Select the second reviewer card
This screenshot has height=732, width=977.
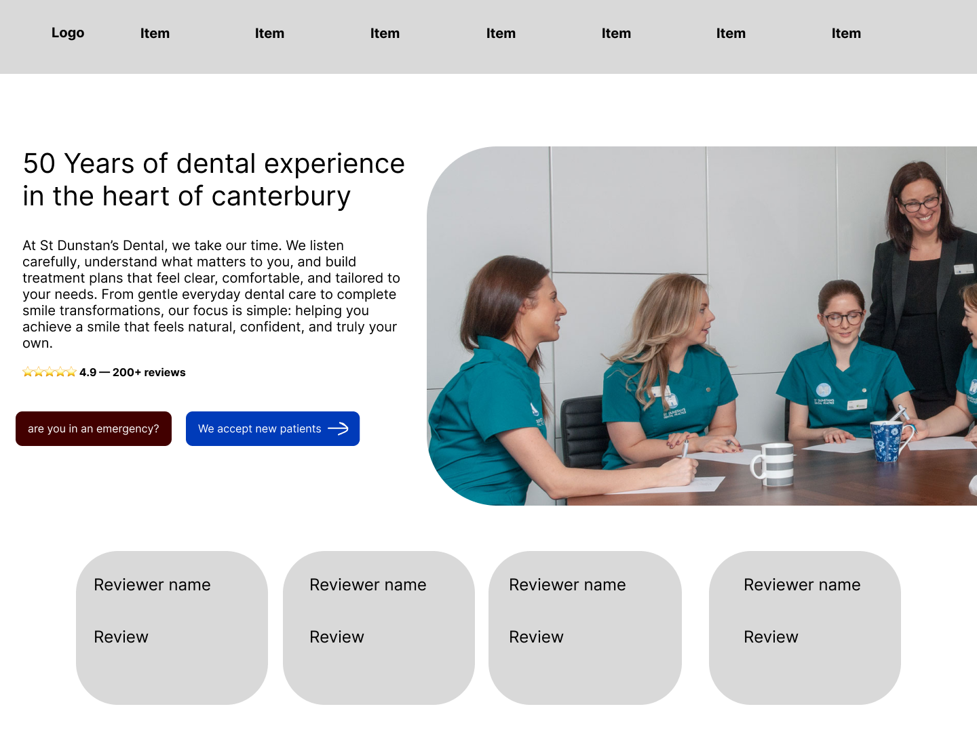(x=379, y=628)
